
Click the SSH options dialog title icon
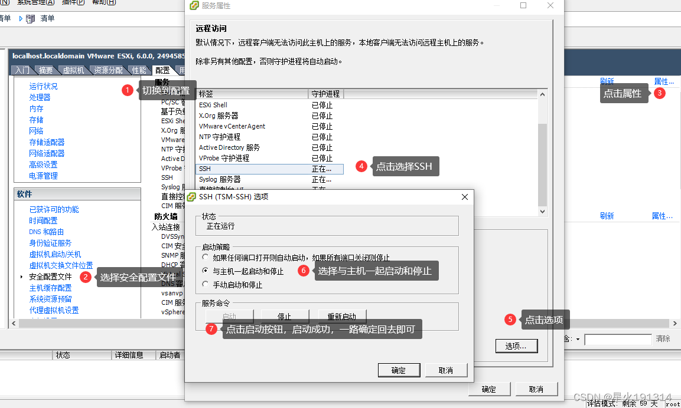click(191, 197)
